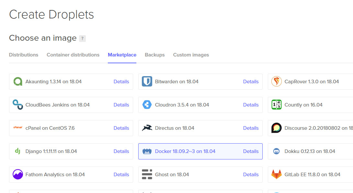Open Details for Django on 18.04
353x193 pixels.
tap(121, 151)
